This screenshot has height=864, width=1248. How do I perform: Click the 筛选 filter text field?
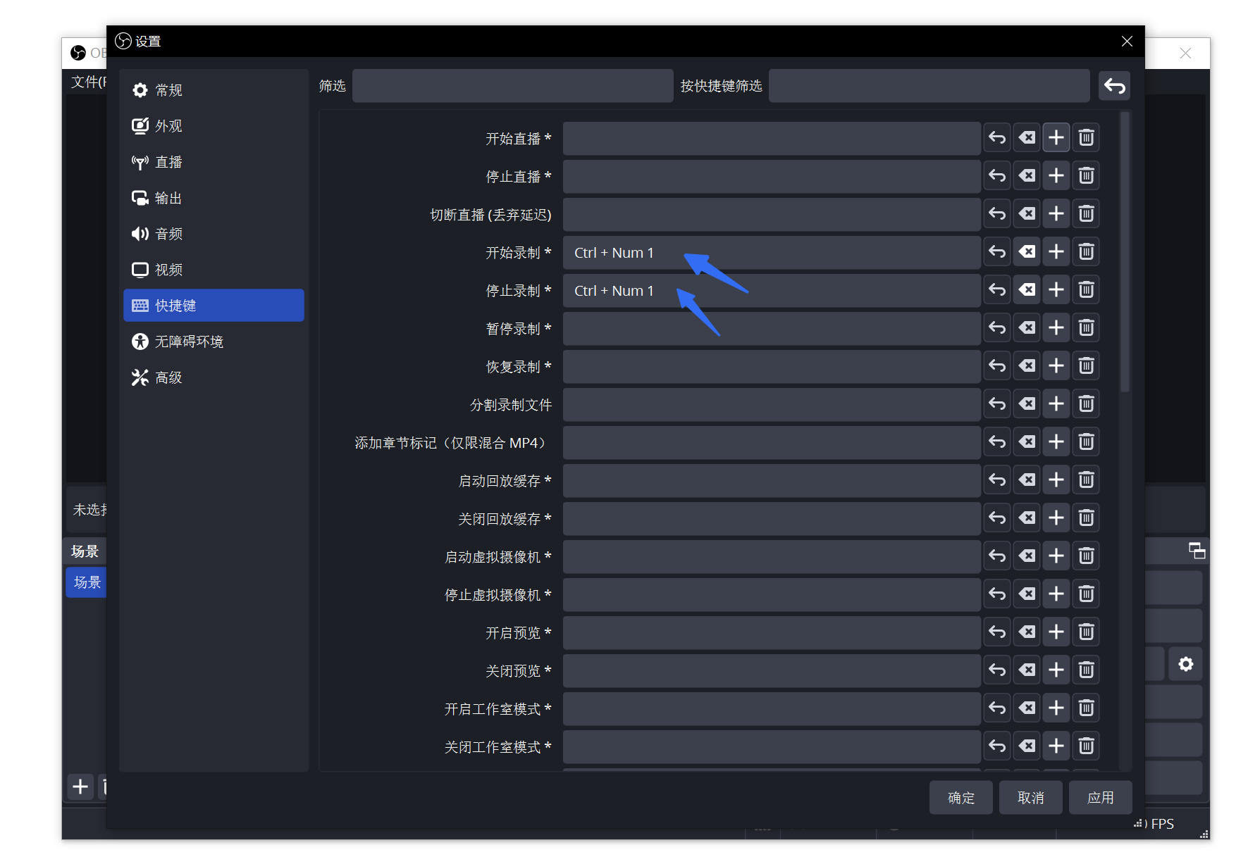512,86
